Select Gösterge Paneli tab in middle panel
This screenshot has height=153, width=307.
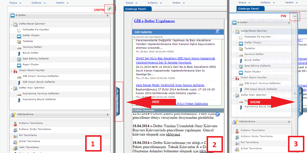138,9
